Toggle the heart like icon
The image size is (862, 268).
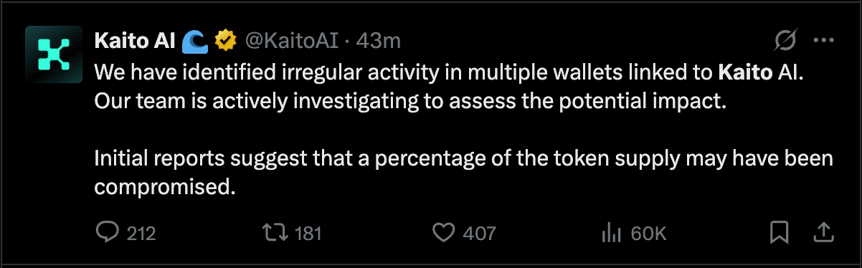coord(445,232)
